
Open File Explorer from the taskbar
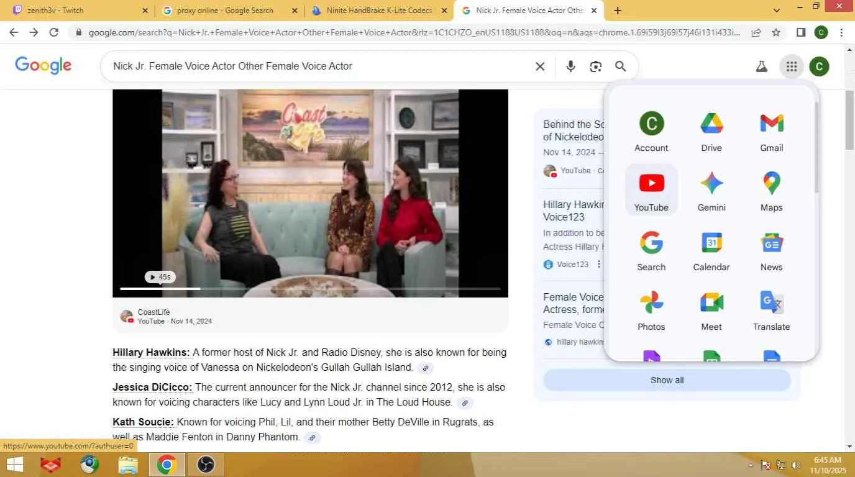coord(128,465)
